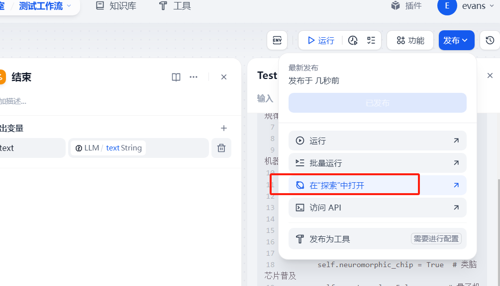Select the LLM / text String variable field
The image size is (500, 286).
[138, 148]
